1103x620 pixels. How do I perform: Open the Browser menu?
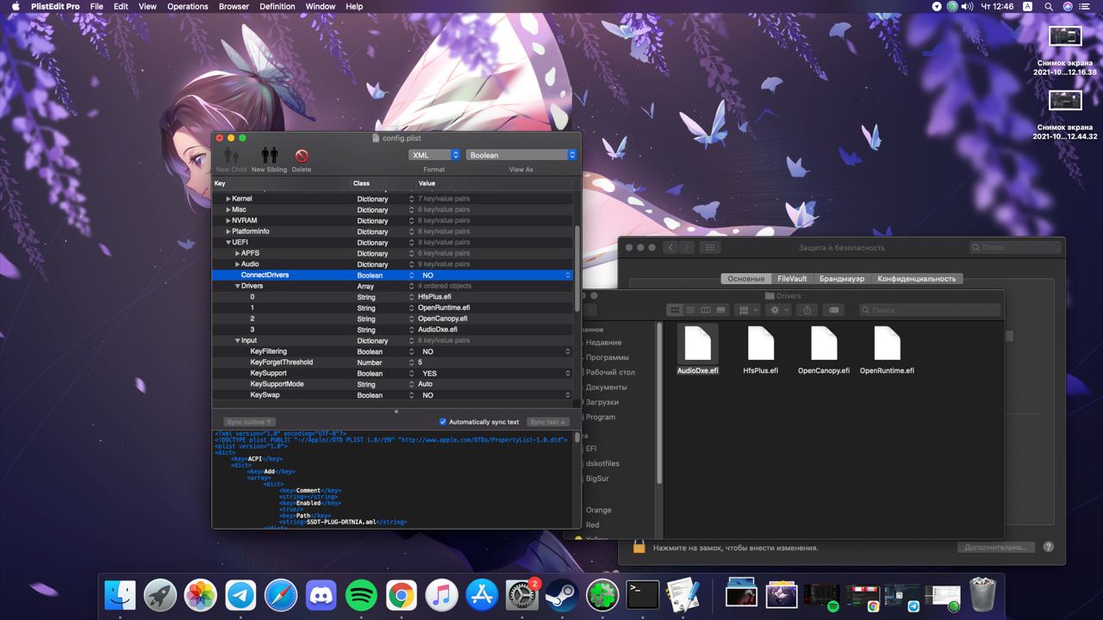click(x=234, y=6)
